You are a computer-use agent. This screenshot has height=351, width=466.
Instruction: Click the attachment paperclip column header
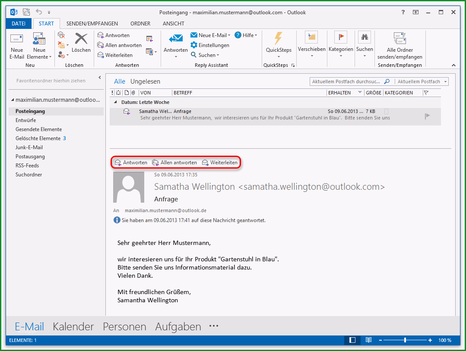[133, 93]
